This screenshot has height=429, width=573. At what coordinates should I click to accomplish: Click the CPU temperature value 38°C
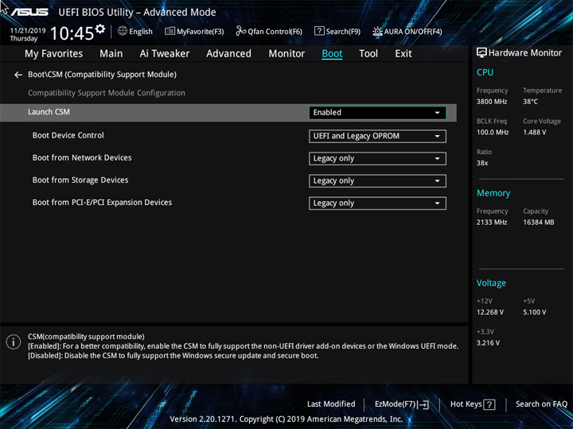530,102
